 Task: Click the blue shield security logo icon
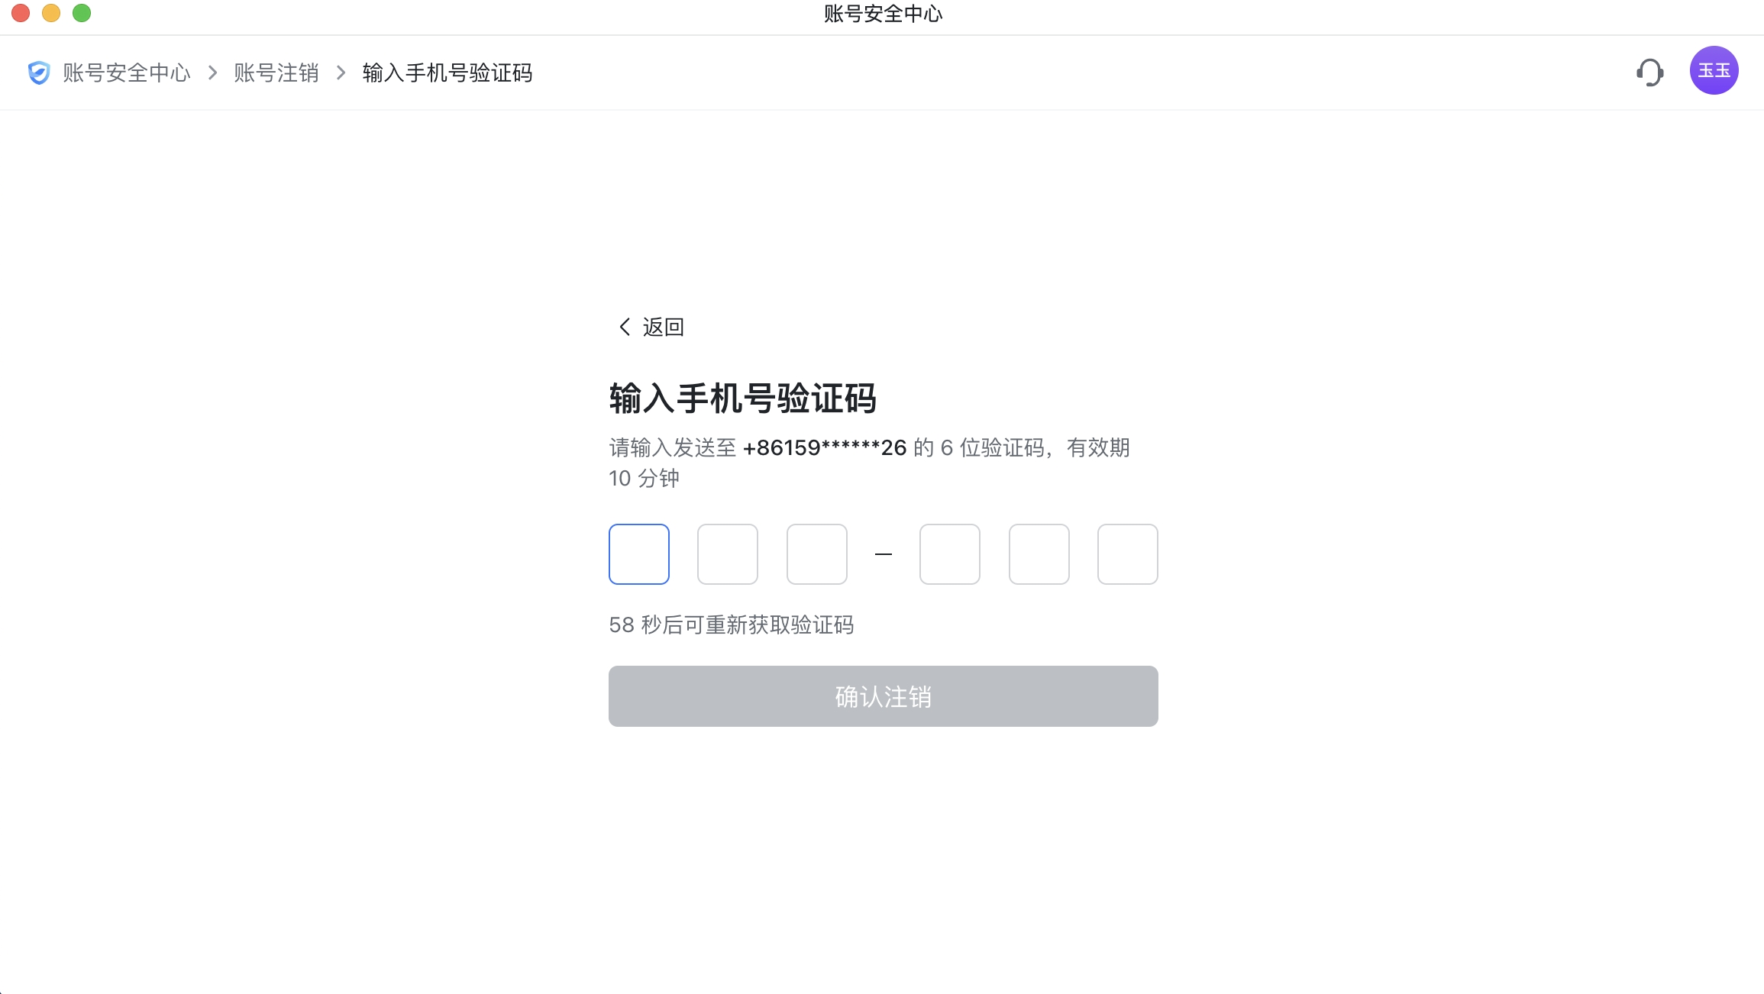38,72
